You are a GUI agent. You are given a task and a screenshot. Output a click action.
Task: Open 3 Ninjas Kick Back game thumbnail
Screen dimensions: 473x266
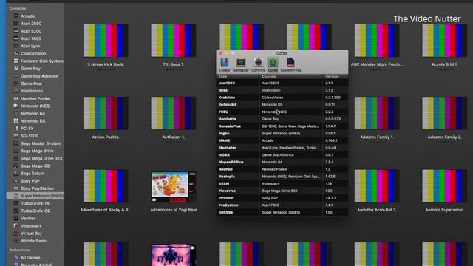106,41
